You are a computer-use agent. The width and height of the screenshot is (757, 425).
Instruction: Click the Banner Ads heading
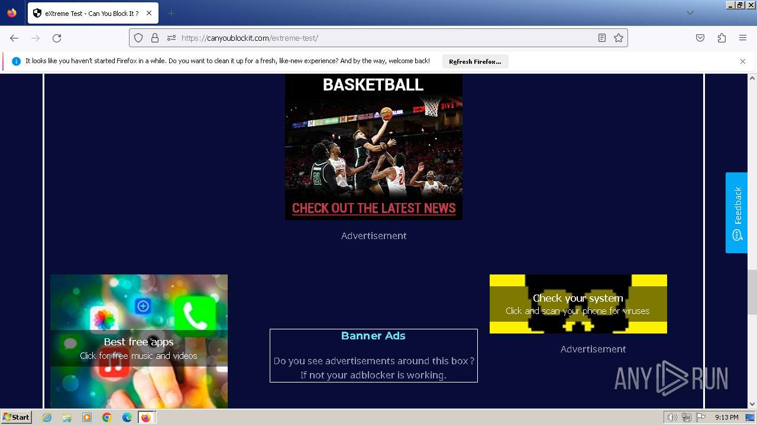click(x=373, y=336)
